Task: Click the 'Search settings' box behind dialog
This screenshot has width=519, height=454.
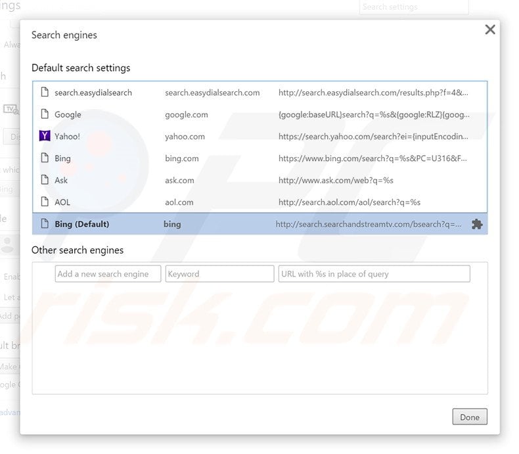Action: pos(414,7)
